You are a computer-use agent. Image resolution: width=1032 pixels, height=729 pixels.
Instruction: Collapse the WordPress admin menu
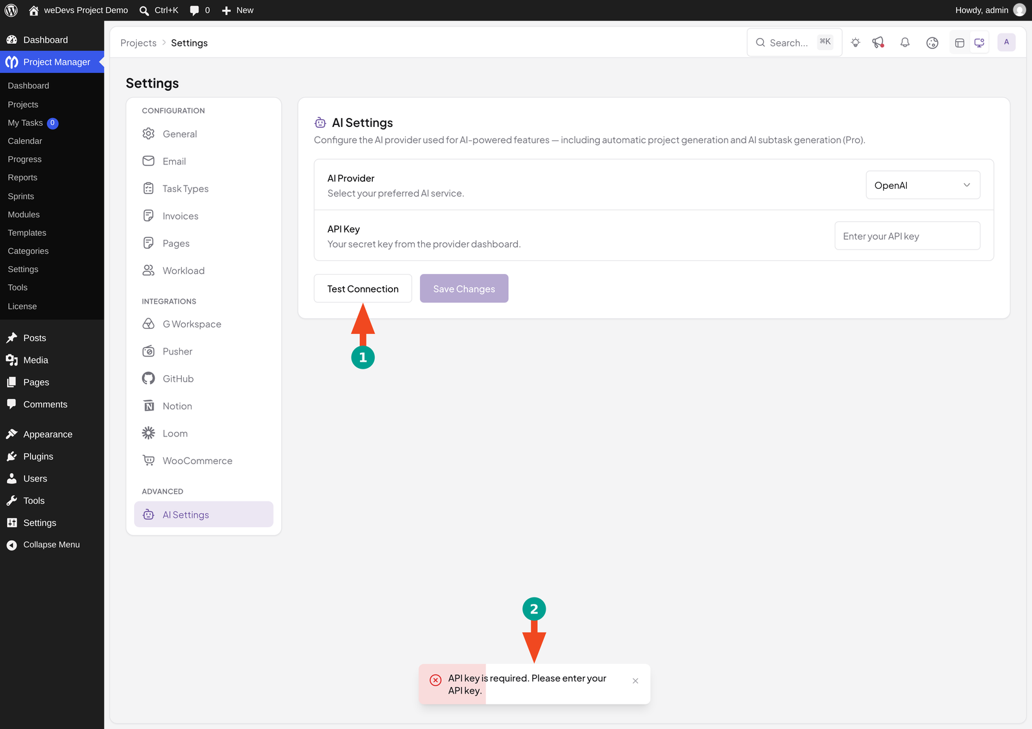[43, 545]
